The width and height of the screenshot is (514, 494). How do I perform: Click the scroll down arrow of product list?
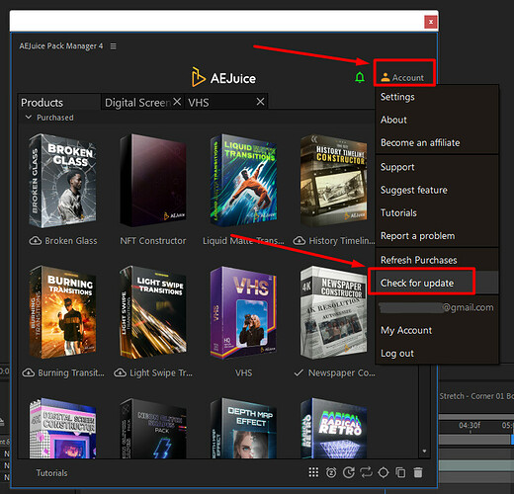424,452
